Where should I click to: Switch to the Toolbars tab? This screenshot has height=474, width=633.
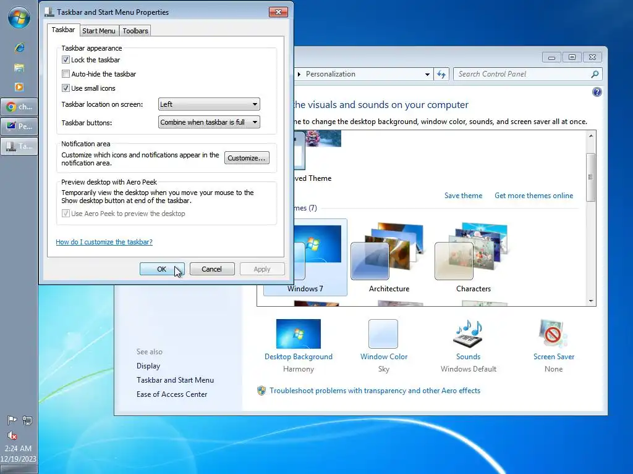click(x=135, y=31)
